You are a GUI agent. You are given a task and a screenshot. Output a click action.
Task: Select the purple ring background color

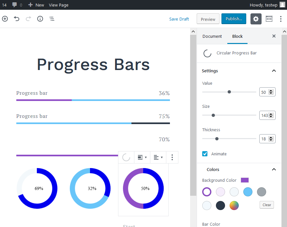[207, 192]
